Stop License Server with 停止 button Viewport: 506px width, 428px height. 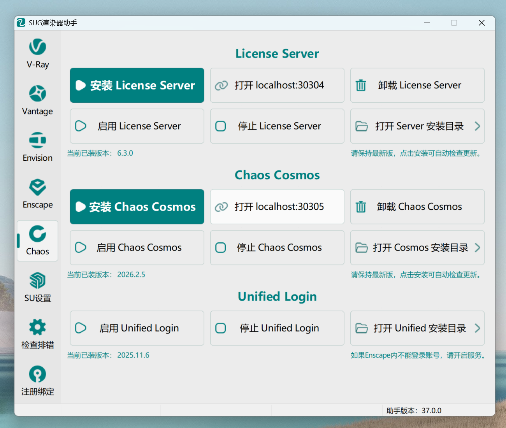[x=277, y=126]
